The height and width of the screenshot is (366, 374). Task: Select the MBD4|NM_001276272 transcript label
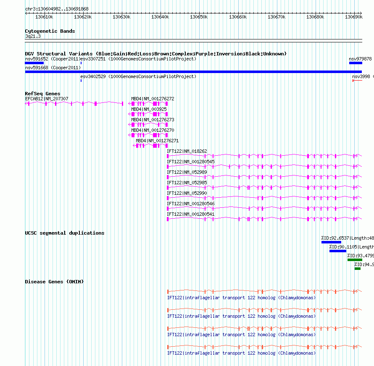153,99
